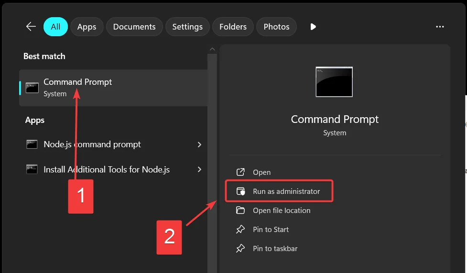
Task: Click the Command Prompt title in details pane
Action: tap(335, 119)
